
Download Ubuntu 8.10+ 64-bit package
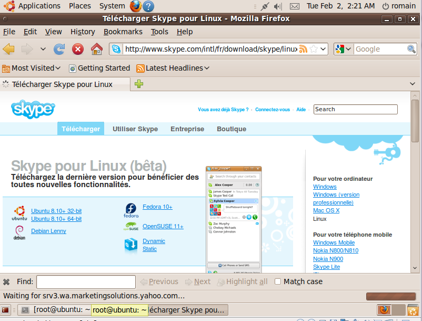[x=56, y=219]
